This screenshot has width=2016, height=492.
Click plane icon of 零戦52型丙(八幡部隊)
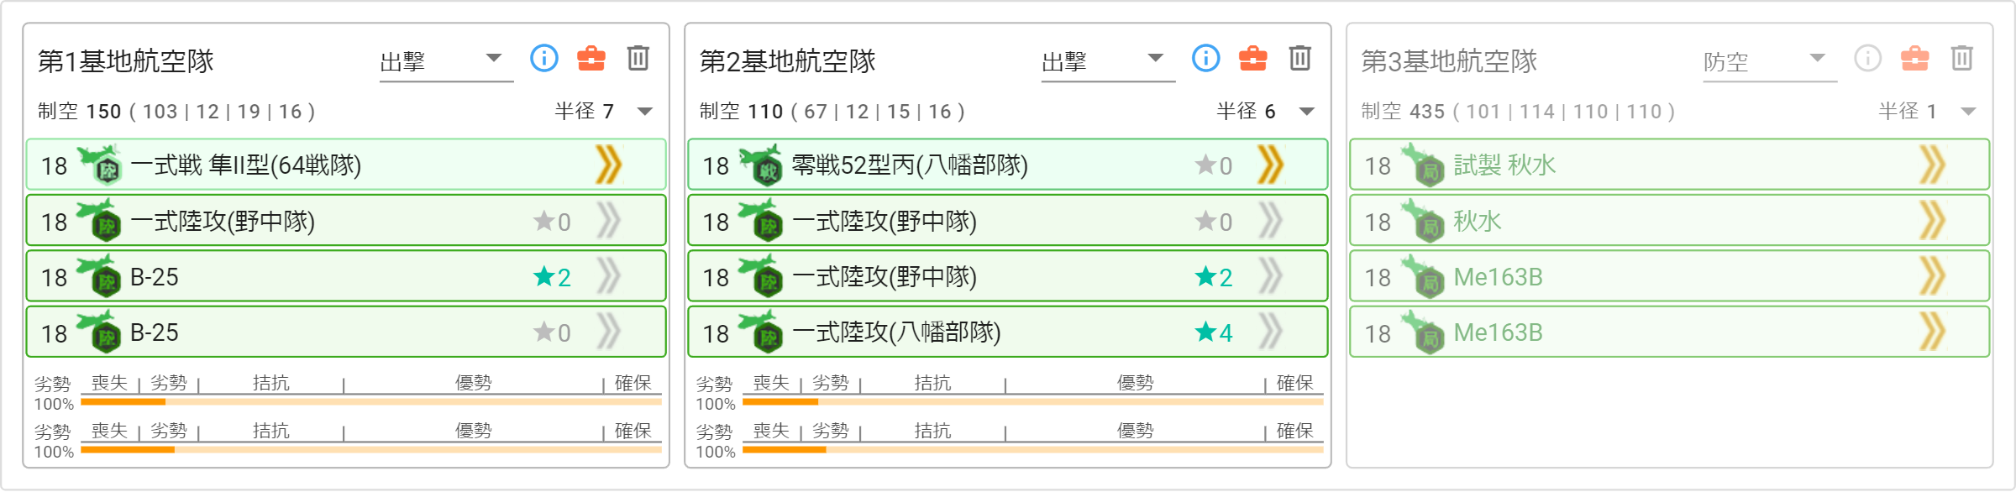(761, 165)
